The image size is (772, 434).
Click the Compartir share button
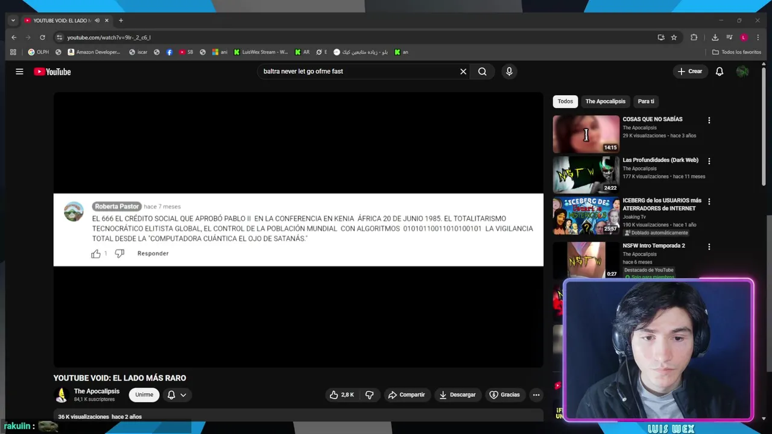tap(407, 395)
